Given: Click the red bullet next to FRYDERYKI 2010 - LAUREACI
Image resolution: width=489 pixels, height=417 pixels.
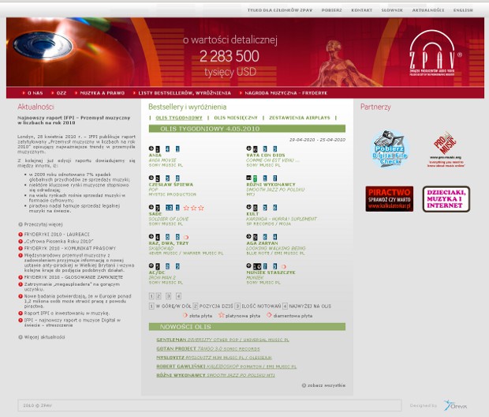Looking at the screenshot, I should (x=21, y=235).
